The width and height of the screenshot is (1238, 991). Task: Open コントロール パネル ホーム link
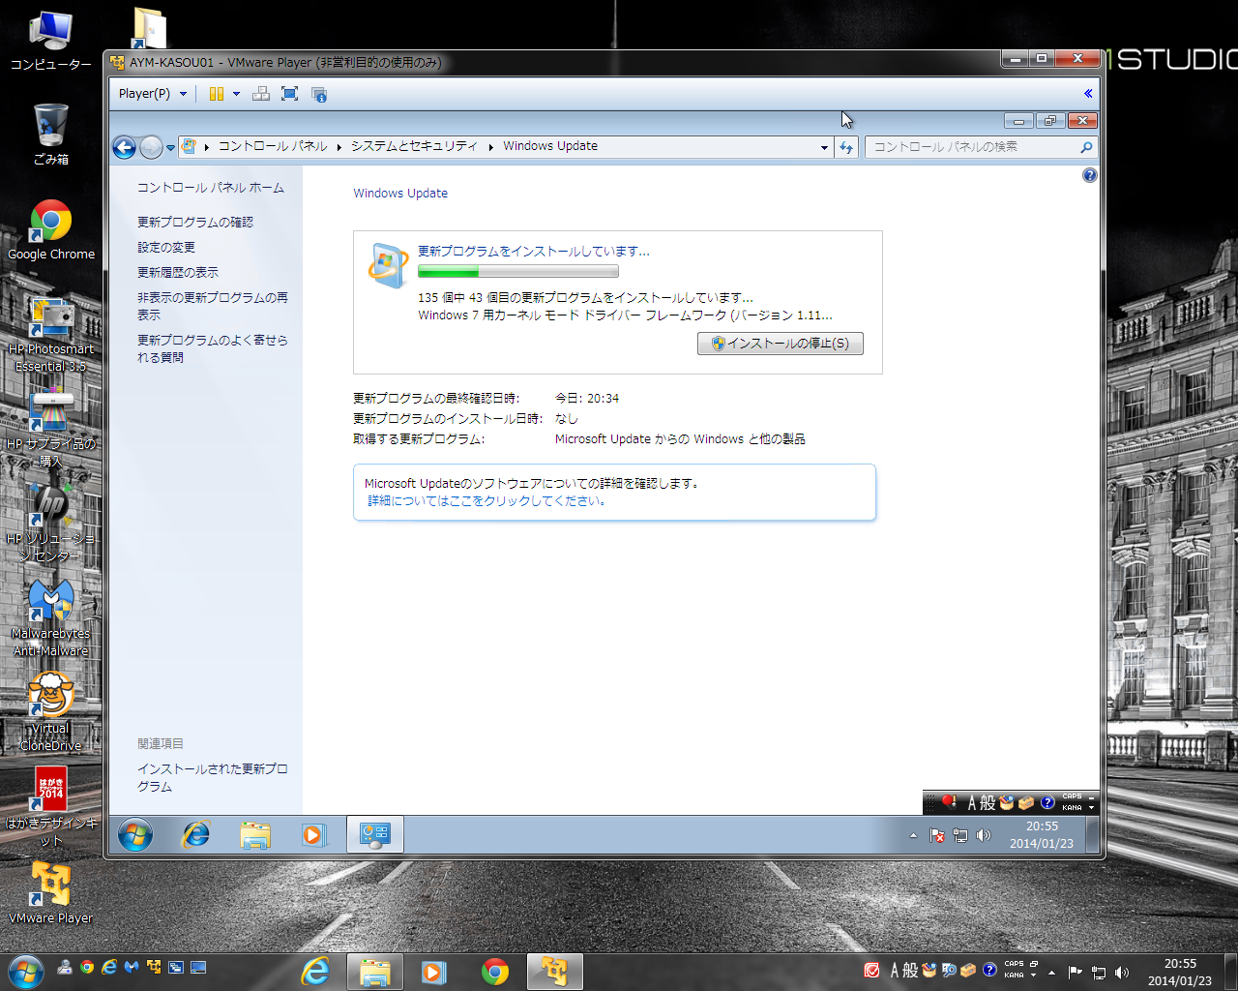tap(211, 188)
